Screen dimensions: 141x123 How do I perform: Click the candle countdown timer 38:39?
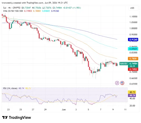132,66
